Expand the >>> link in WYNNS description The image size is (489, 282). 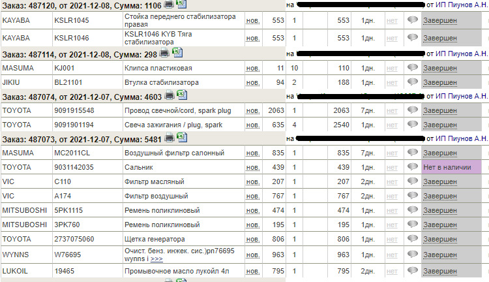tap(156, 259)
